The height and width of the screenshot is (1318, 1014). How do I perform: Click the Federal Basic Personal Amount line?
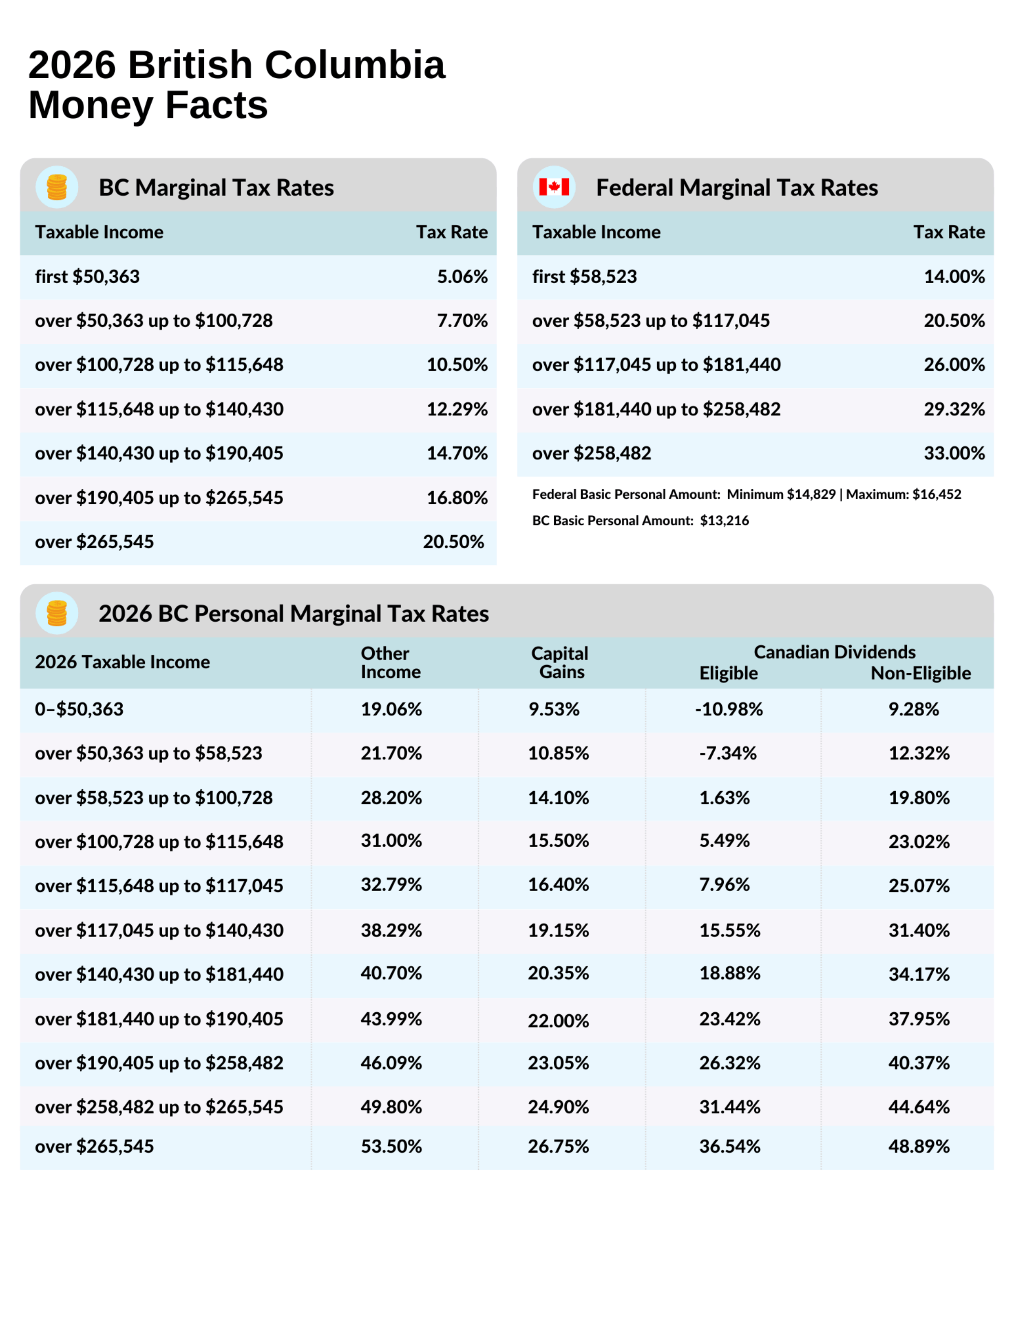click(746, 494)
